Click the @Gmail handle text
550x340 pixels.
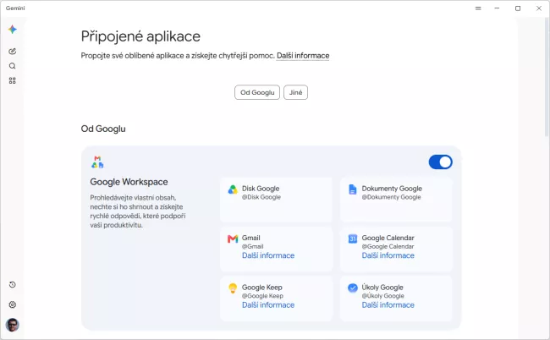click(x=252, y=247)
